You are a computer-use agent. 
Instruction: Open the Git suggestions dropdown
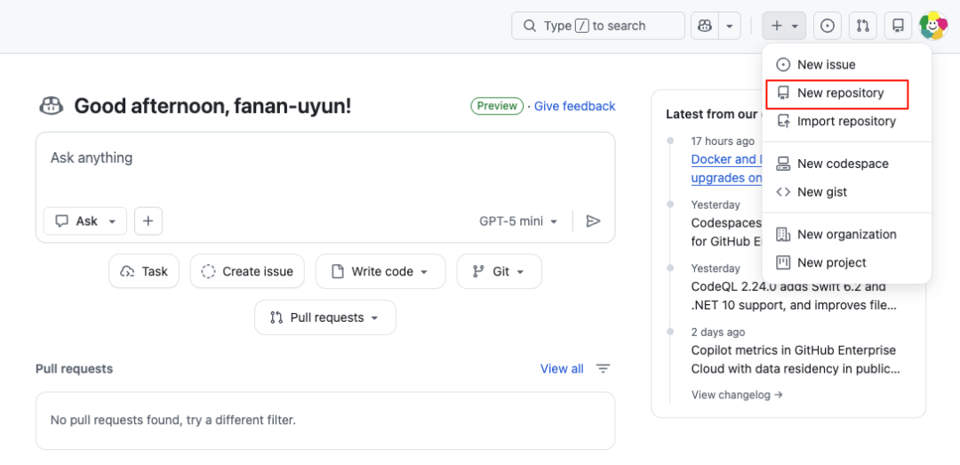coord(500,272)
